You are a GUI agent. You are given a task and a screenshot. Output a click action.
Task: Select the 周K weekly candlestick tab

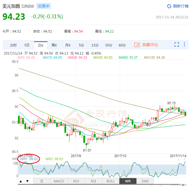coord(54,45)
